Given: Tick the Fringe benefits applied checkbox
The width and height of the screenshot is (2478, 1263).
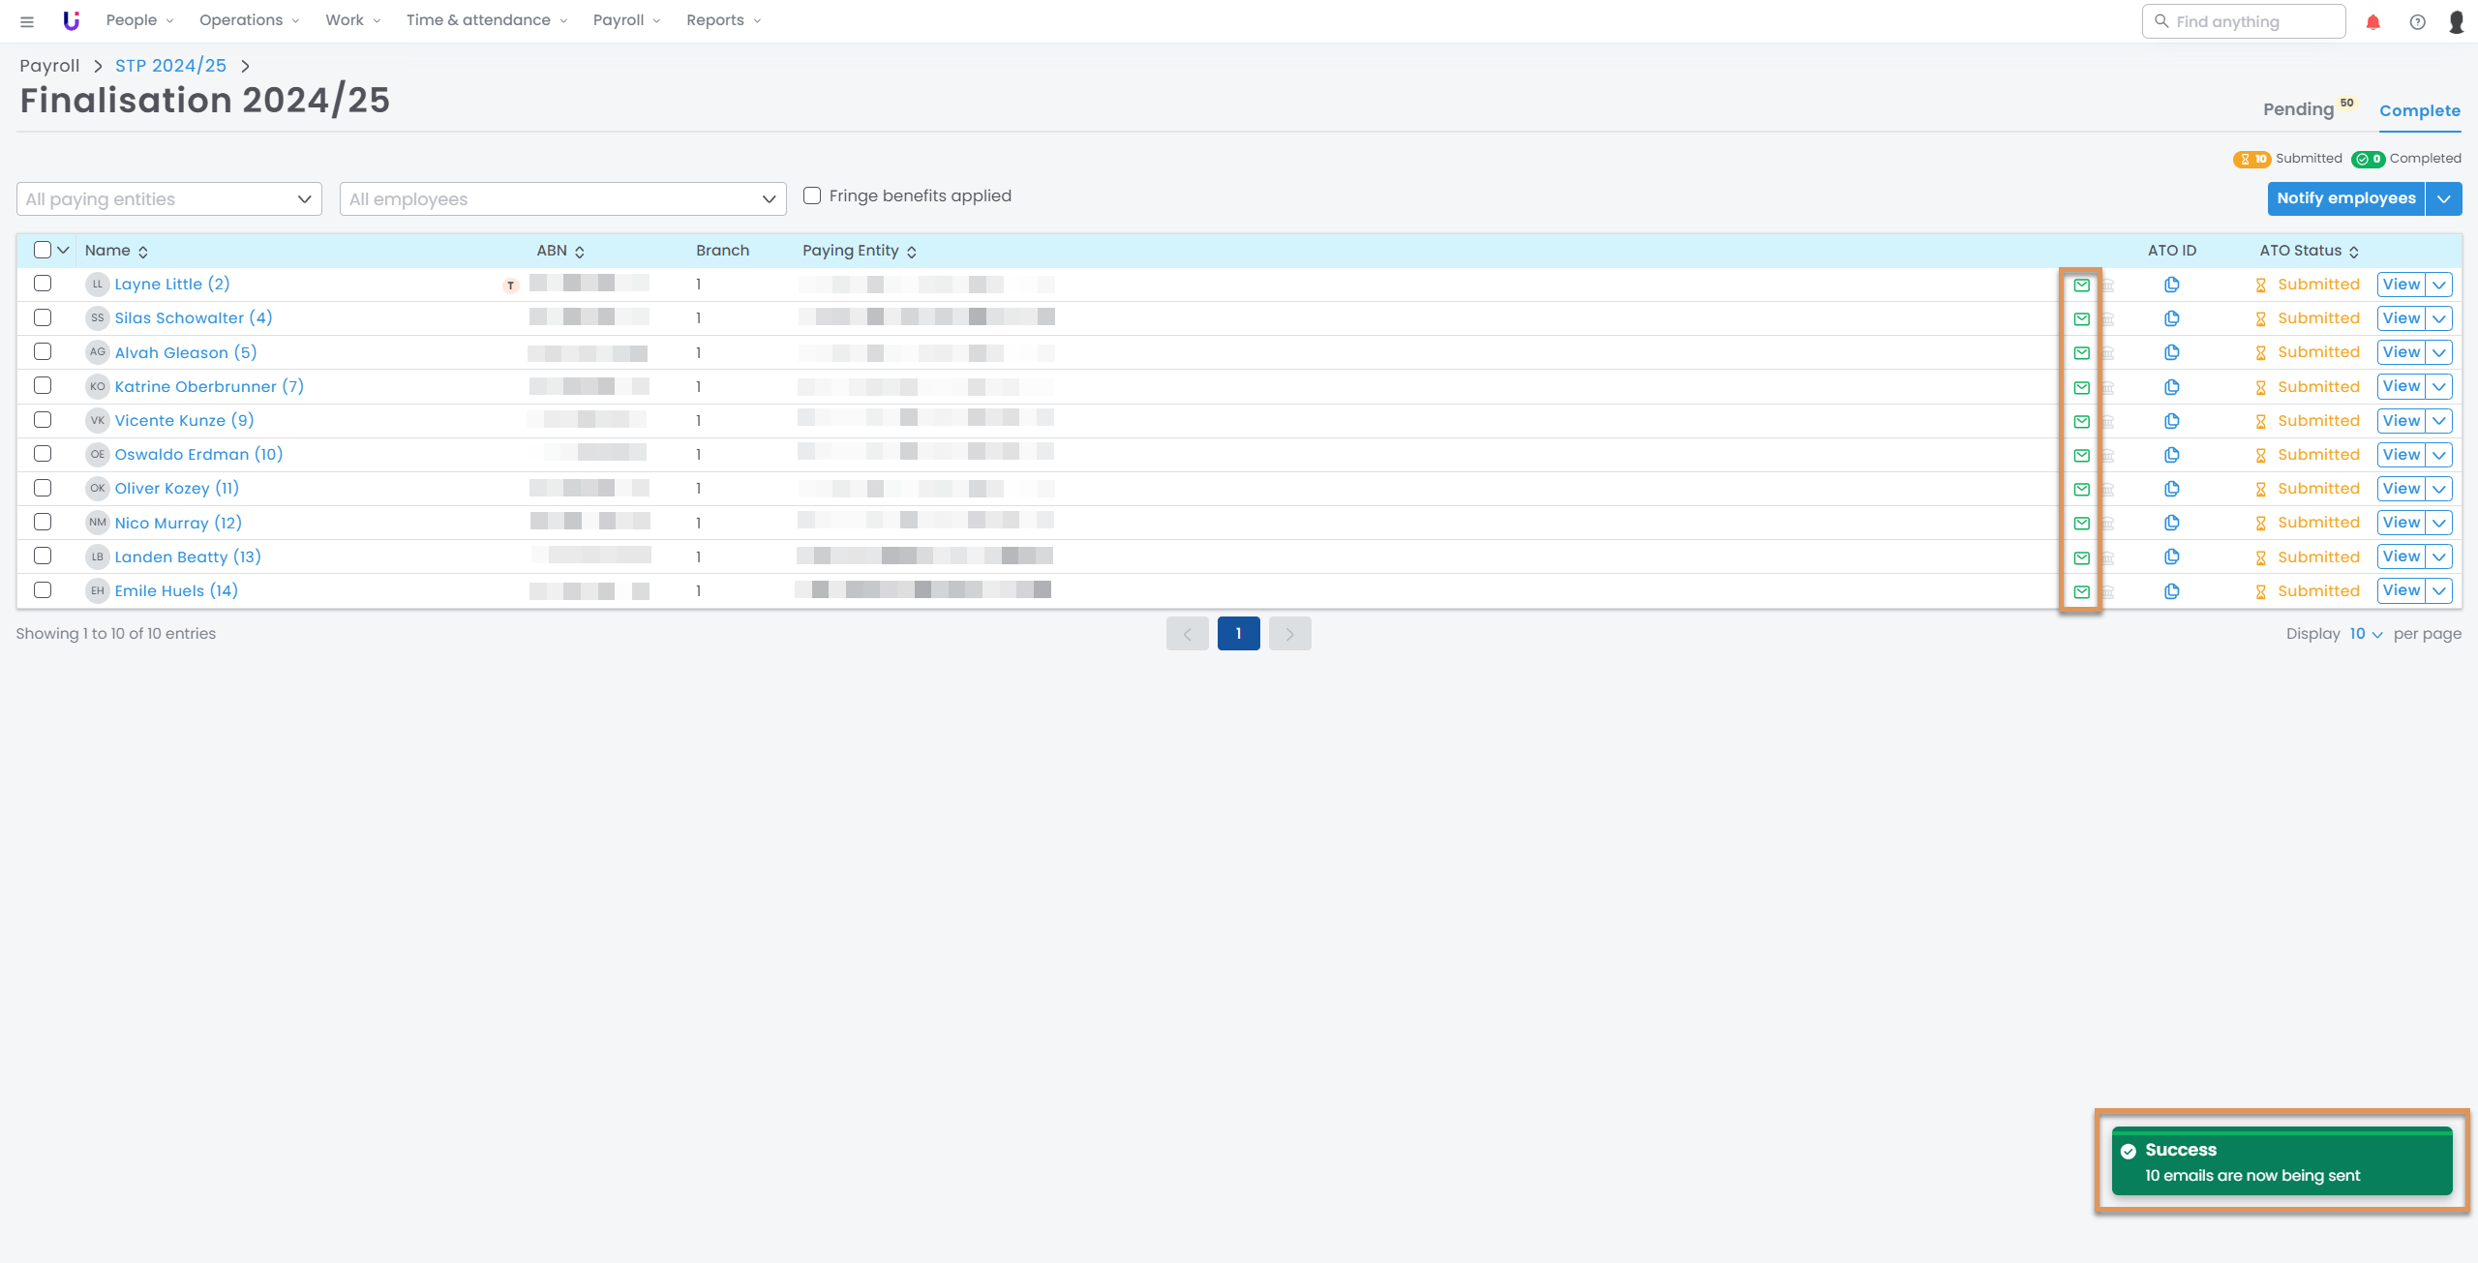Looking at the screenshot, I should [x=812, y=195].
